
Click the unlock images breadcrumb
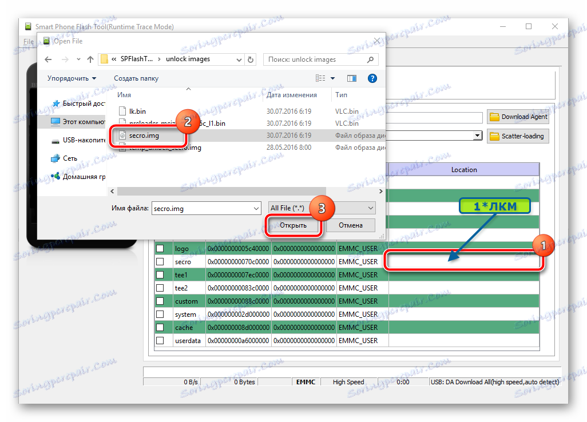click(188, 59)
